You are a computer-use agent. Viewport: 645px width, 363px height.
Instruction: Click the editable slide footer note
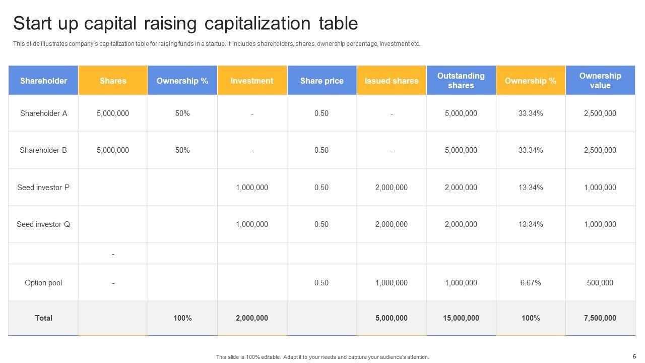(x=322, y=357)
